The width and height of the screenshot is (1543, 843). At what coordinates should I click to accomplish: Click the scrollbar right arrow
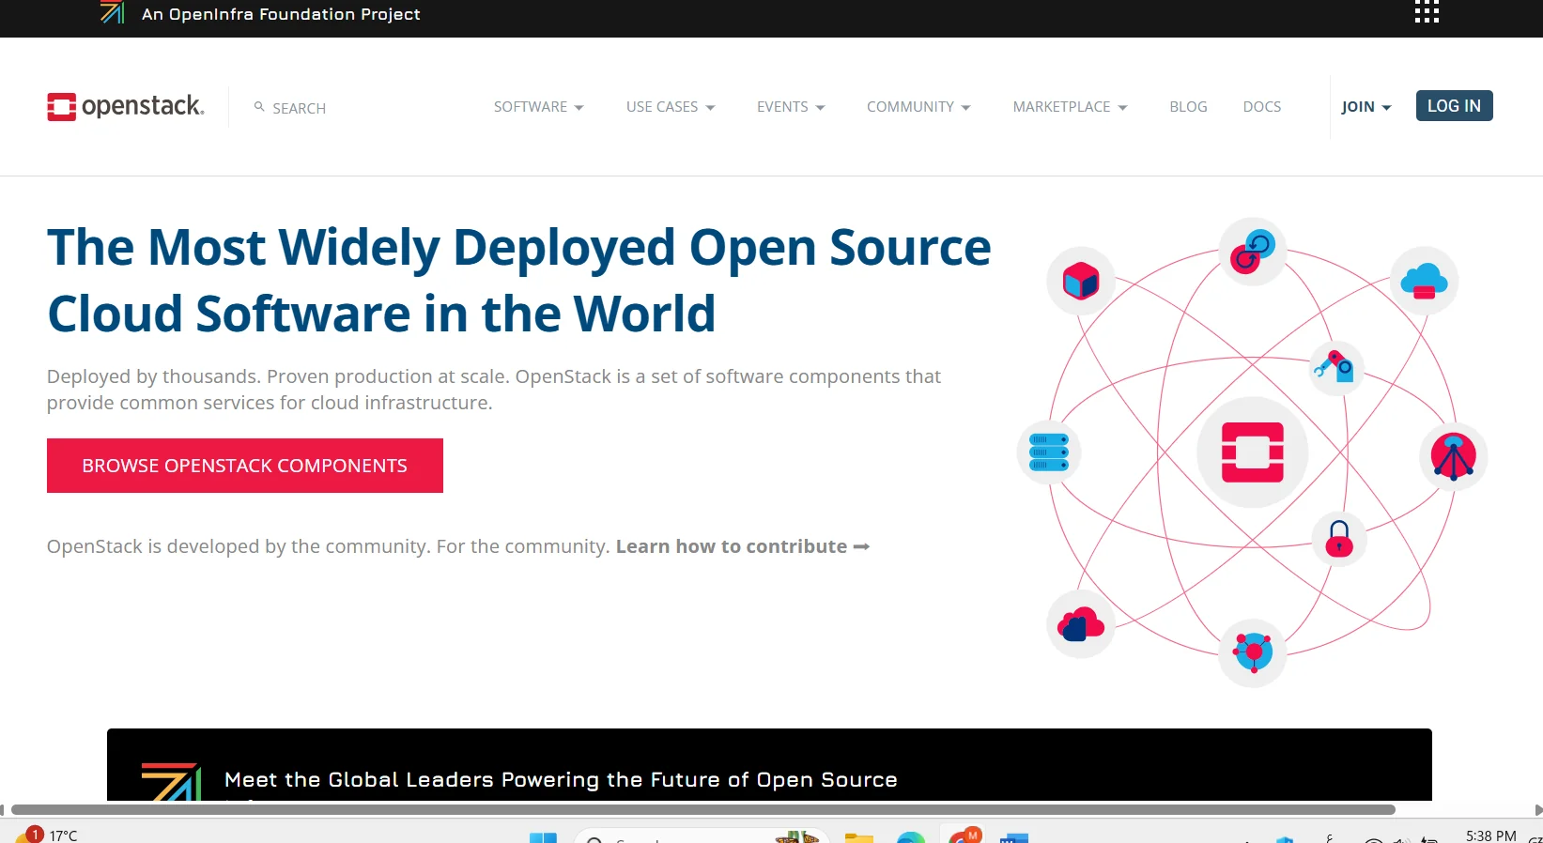[1537, 809]
